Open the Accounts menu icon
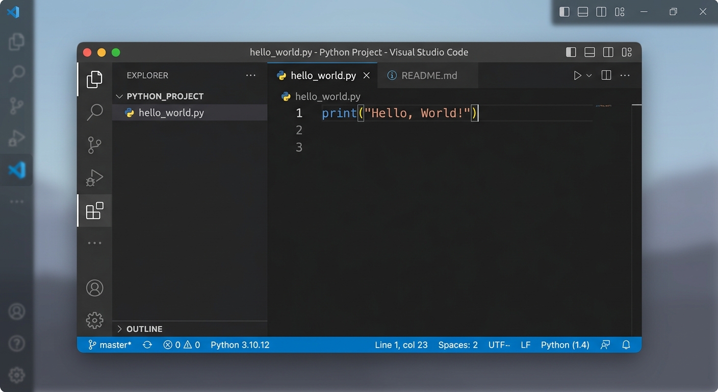The width and height of the screenshot is (718, 392). pyautogui.click(x=94, y=288)
